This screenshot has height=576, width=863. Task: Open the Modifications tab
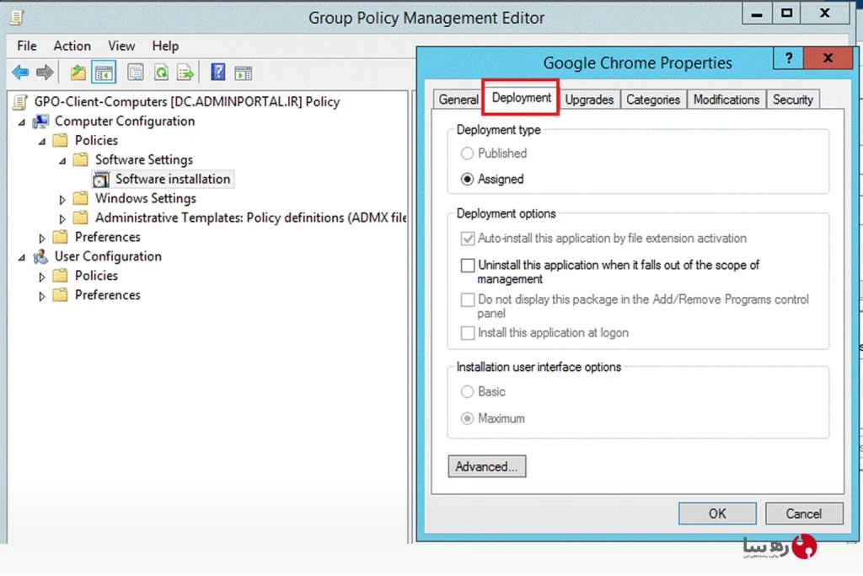pyautogui.click(x=726, y=100)
